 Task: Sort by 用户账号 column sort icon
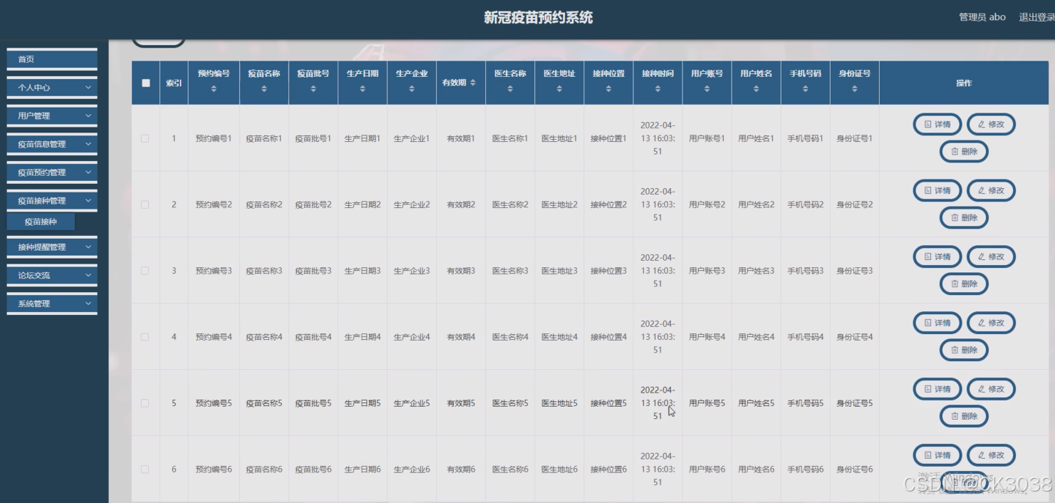pos(707,89)
